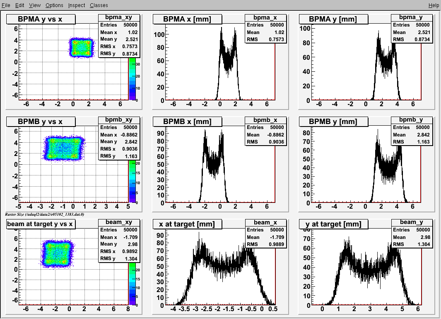Screen dimensions: 441x319
Task: Click the Raster Size file path label
Action: 44,214
